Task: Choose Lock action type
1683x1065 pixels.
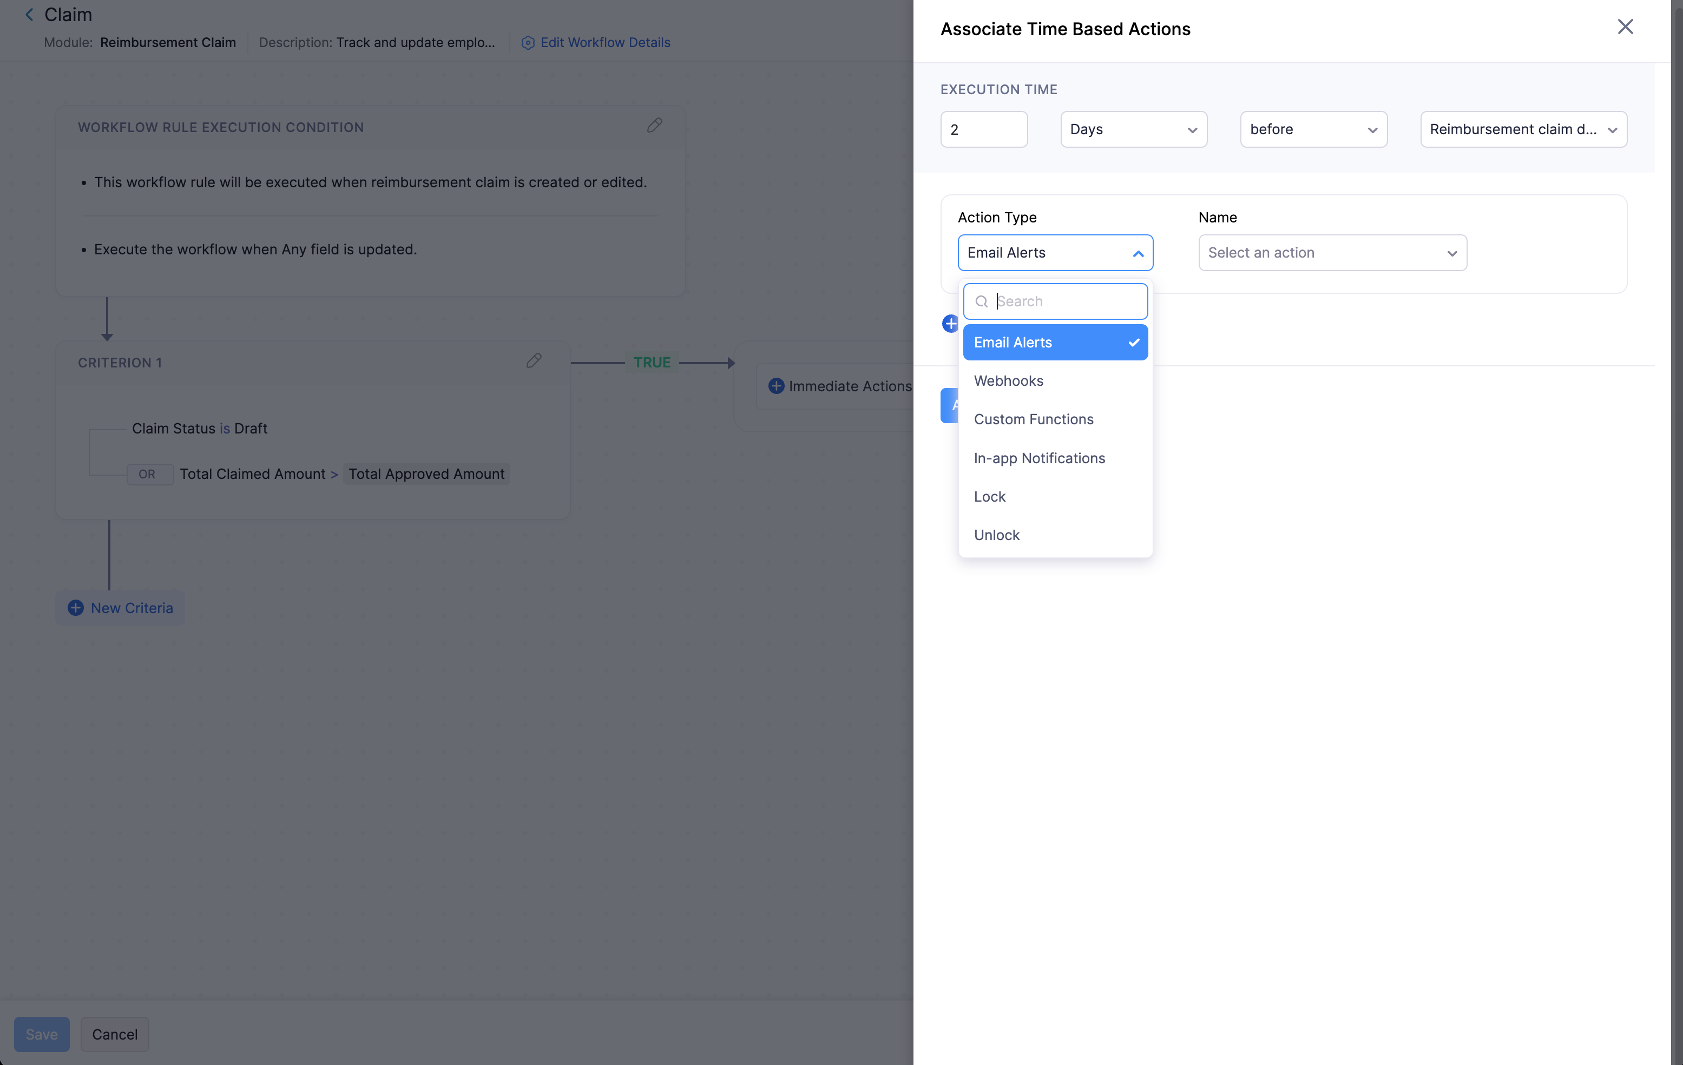Action: coord(1055,497)
